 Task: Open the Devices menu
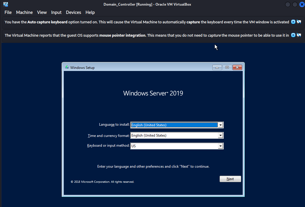(74, 12)
